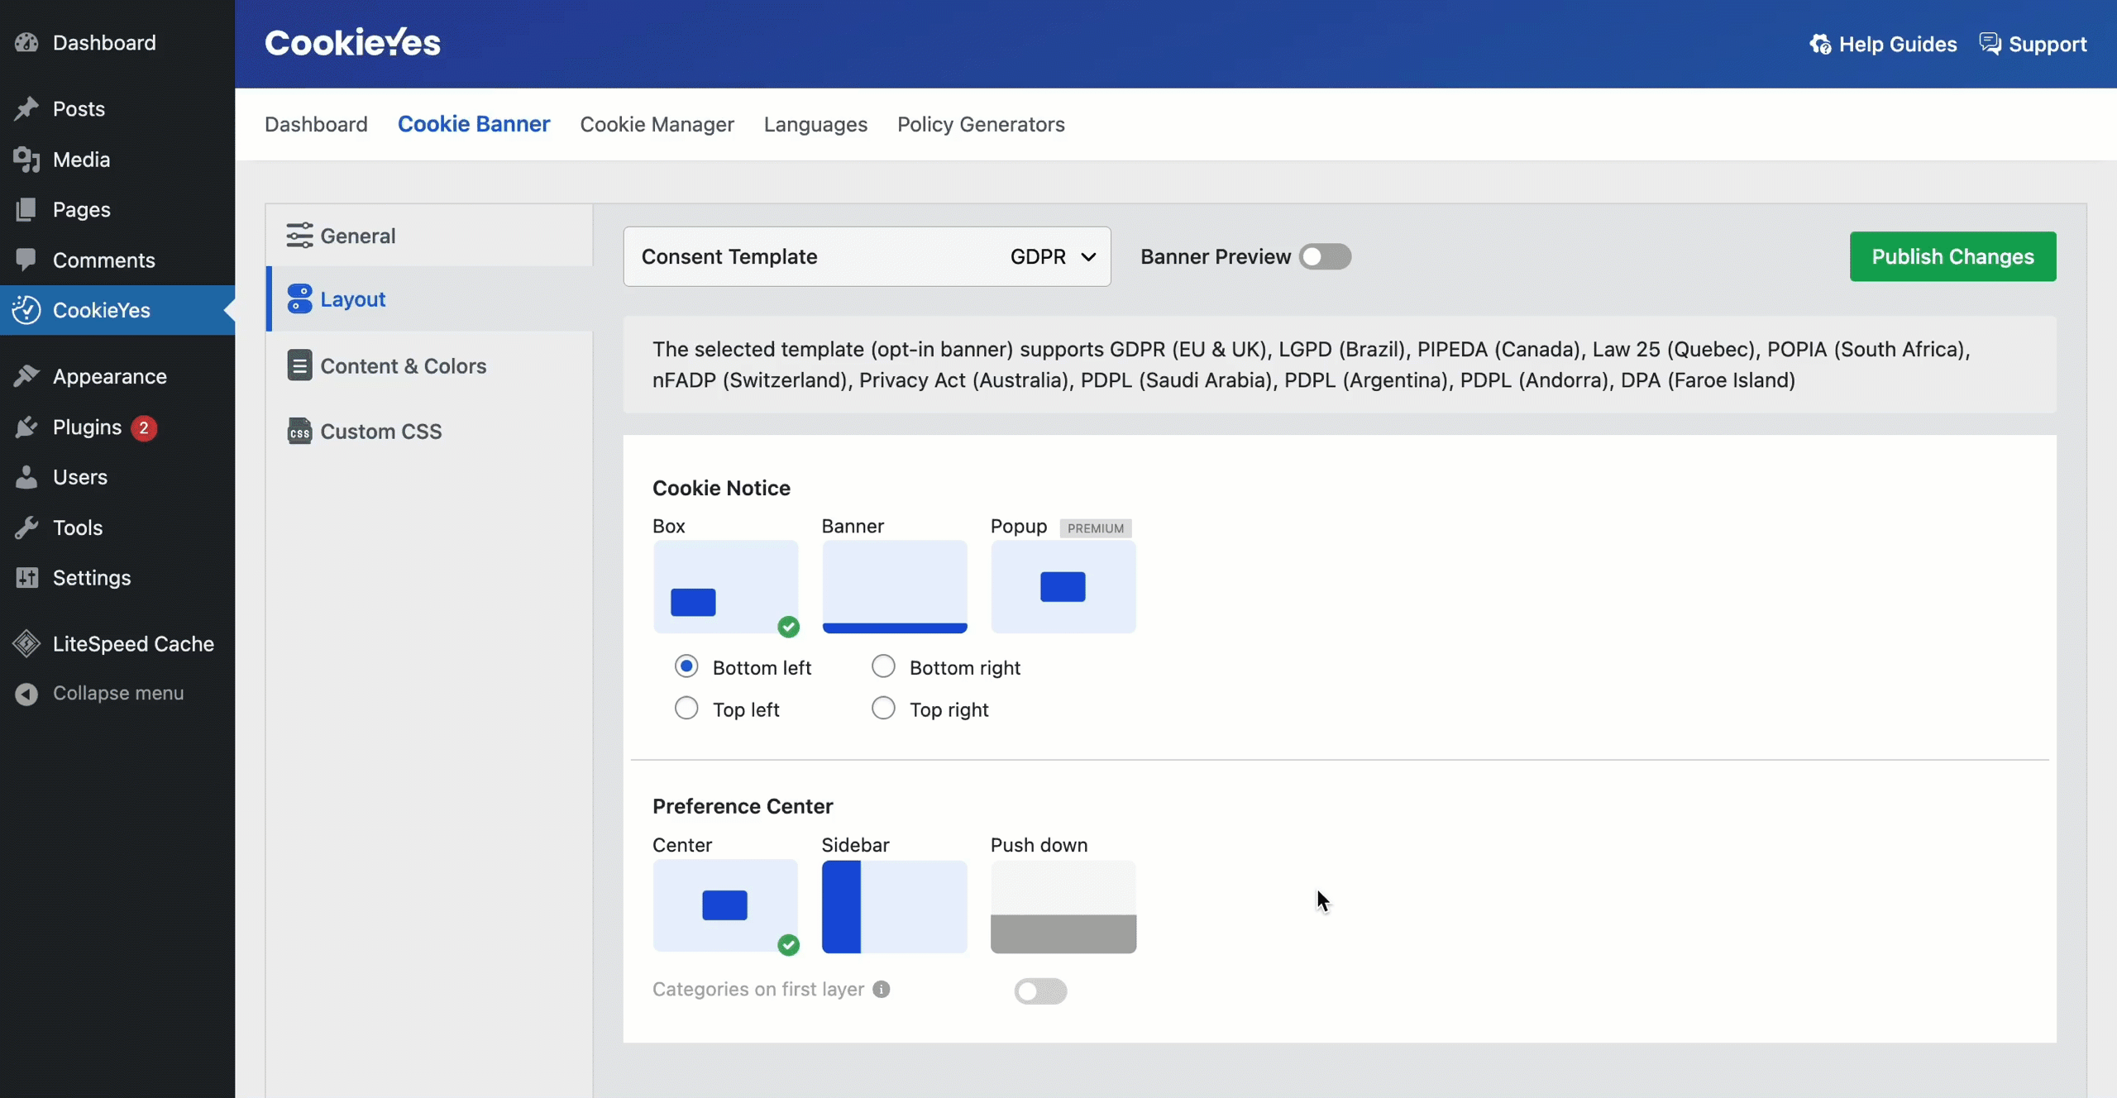Screen dimensions: 2117x1098
Task: Open the Policy Generators tab
Action: [981, 124]
